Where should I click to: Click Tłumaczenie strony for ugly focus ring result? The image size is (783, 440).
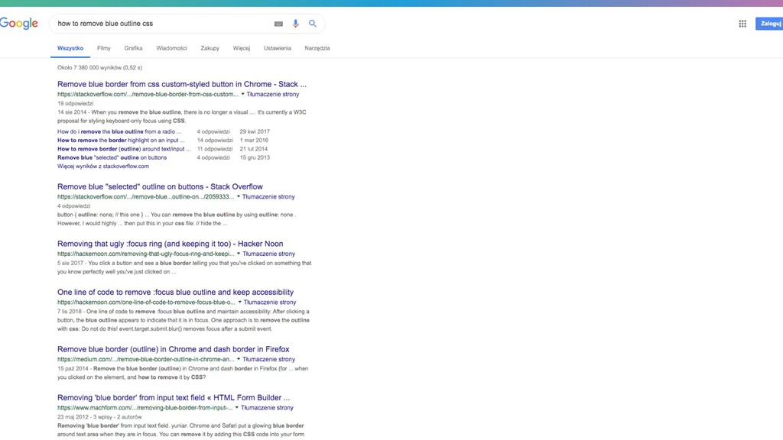tap(268, 254)
